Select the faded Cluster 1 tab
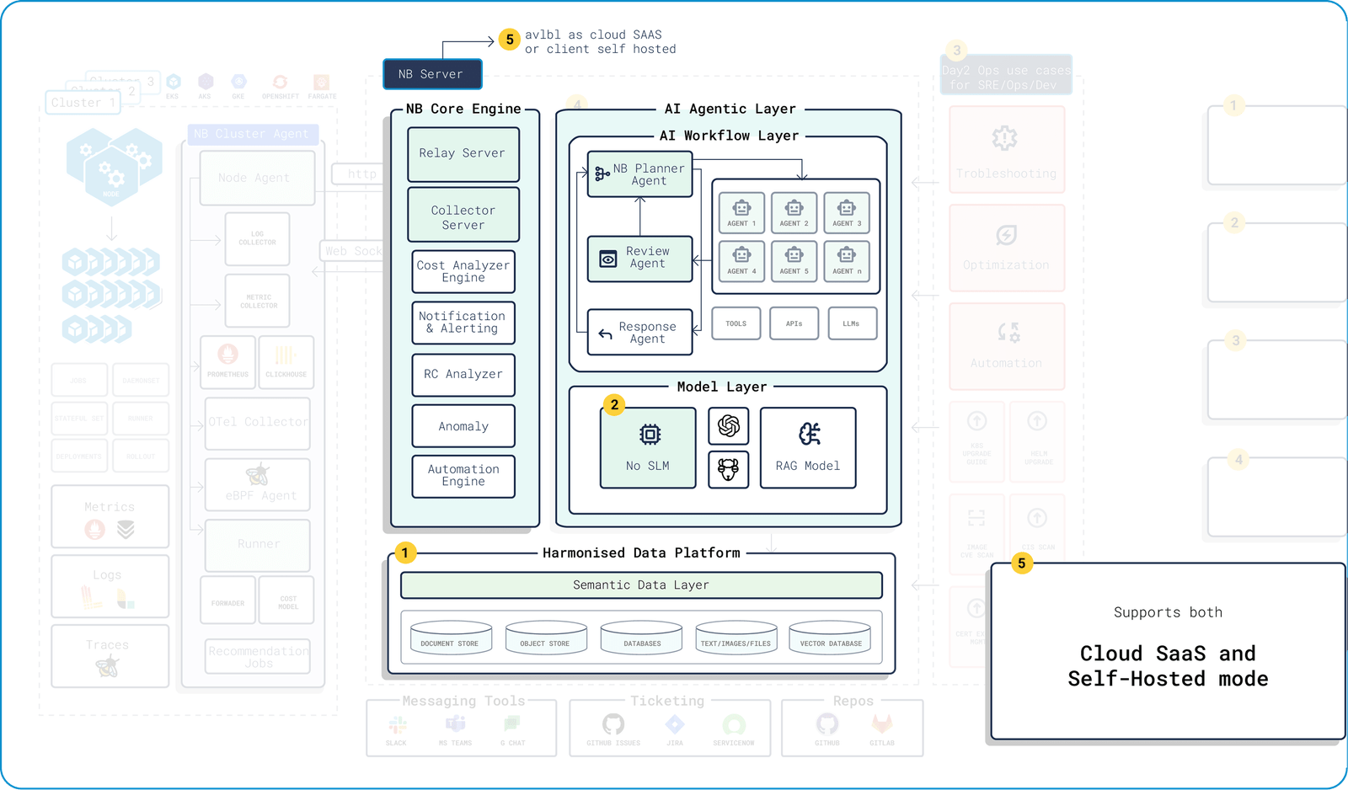 tap(83, 103)
